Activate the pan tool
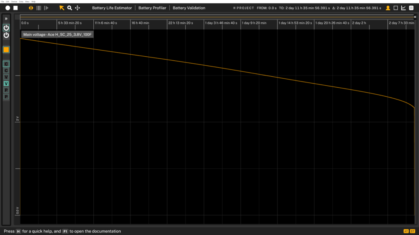 (77, 7)
